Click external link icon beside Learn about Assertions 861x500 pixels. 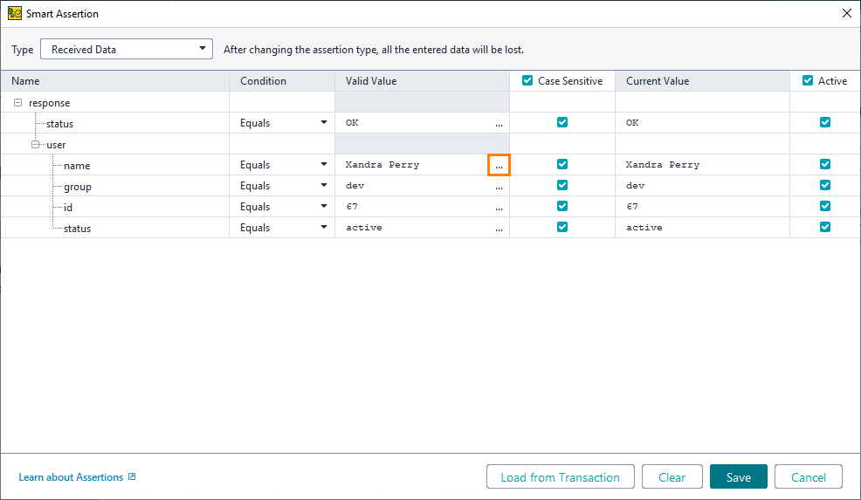[x=132, y=476]
